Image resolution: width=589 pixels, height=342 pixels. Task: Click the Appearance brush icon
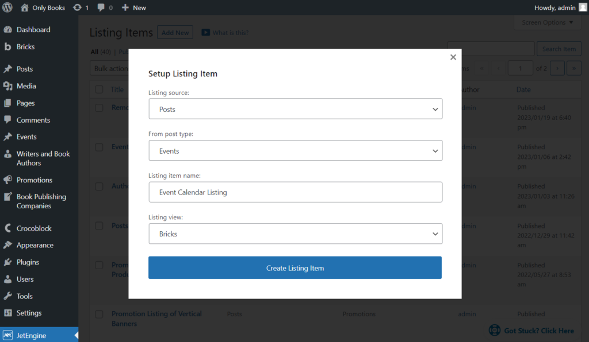coord(7,245)
